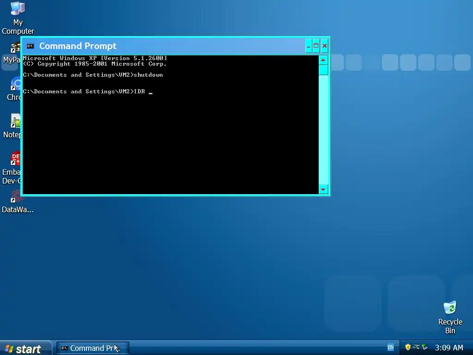The image size is (473, 355).
Task: Click the 3:09 AM clock
Action: coord(449,348)
